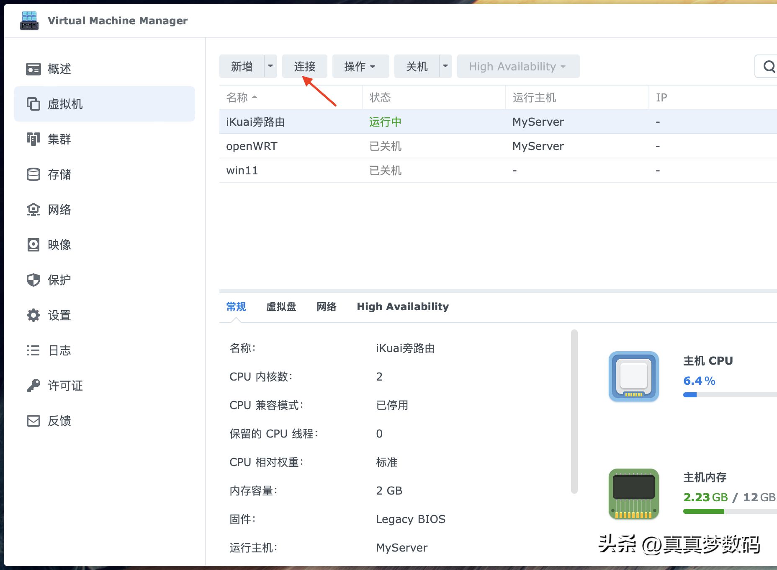The width and height of the screenshot is (777, 570).
Task: Select the iKuai旁路由 virtual machine row
Action: [498, 122]
